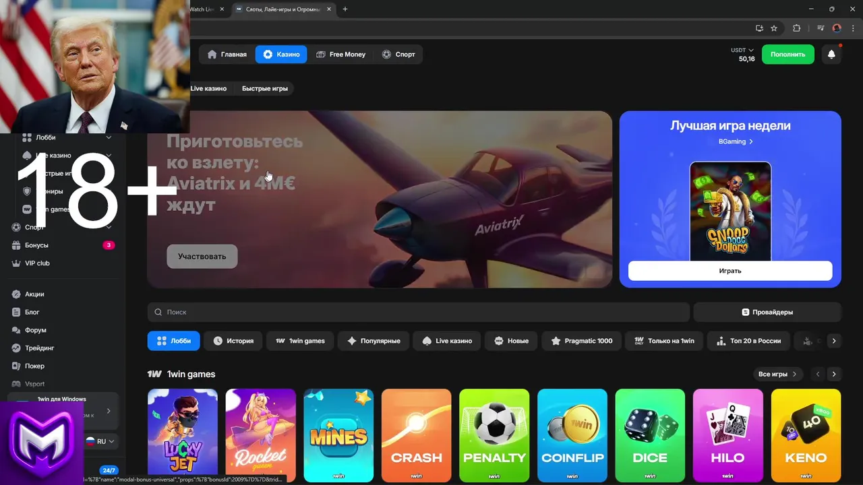Click the Поиск search field
The height and width of the screenshot is (485, 863).
coord(419,312)
